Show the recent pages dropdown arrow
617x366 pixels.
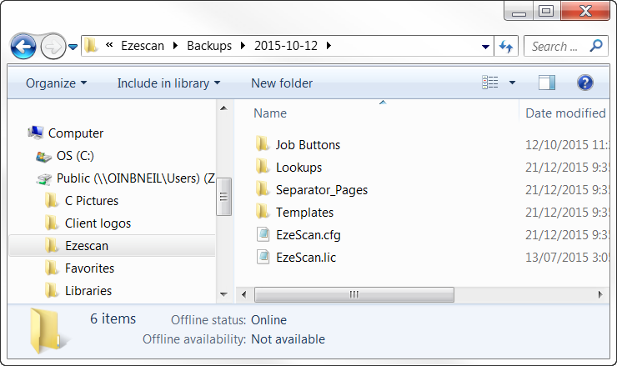click(73, 47)
